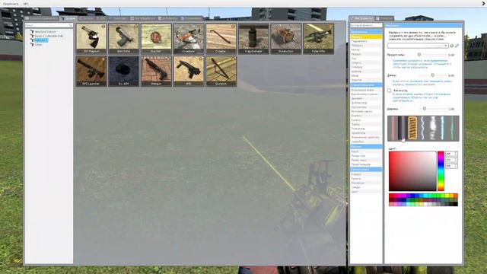
Task: Pick the Crowbar weapon tile
Action: [221, 39]
